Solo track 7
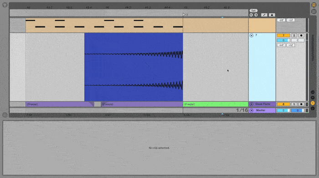 point(294,36)
